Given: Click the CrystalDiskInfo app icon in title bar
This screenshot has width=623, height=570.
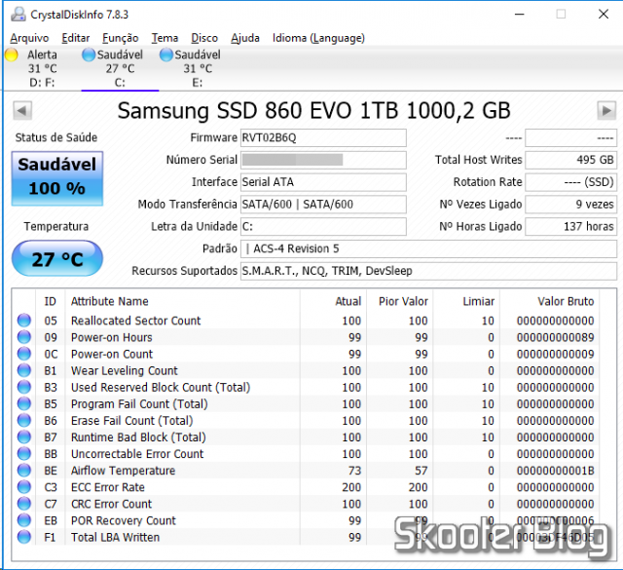Looking at the screenshot, I should (x=18, y=15).
